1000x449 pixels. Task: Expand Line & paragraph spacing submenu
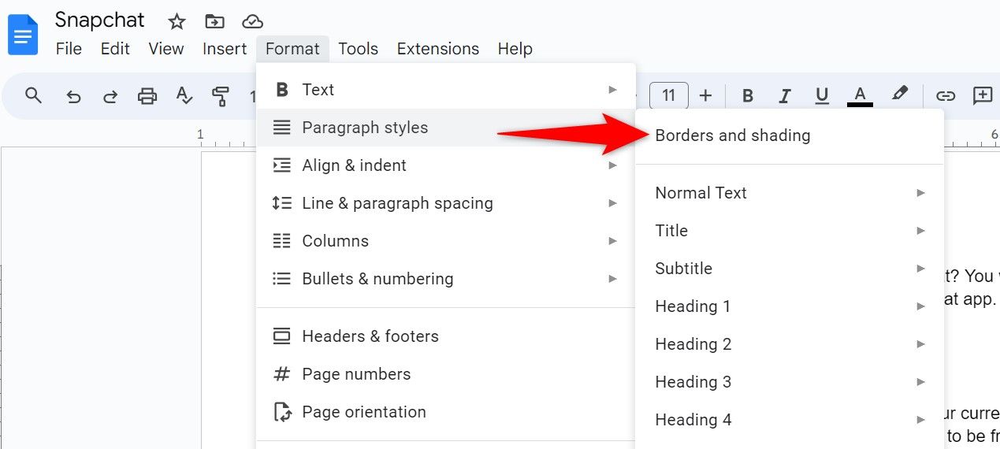tap(446, 203)
